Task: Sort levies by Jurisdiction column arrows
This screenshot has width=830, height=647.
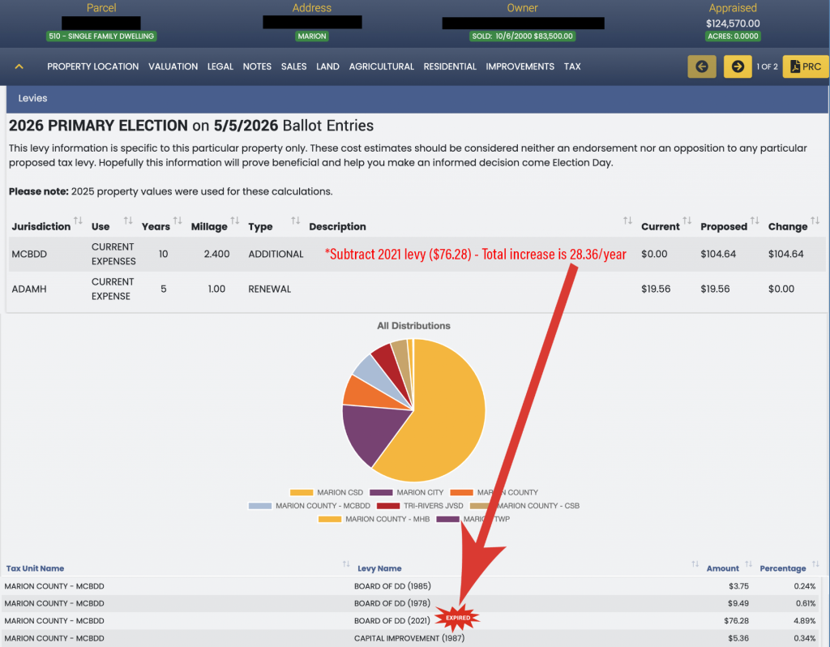Action: (79, 221)
